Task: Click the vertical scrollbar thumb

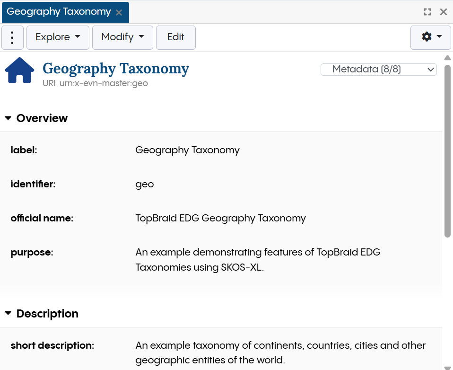Action: pyautogui.click(x=447, y=151)
